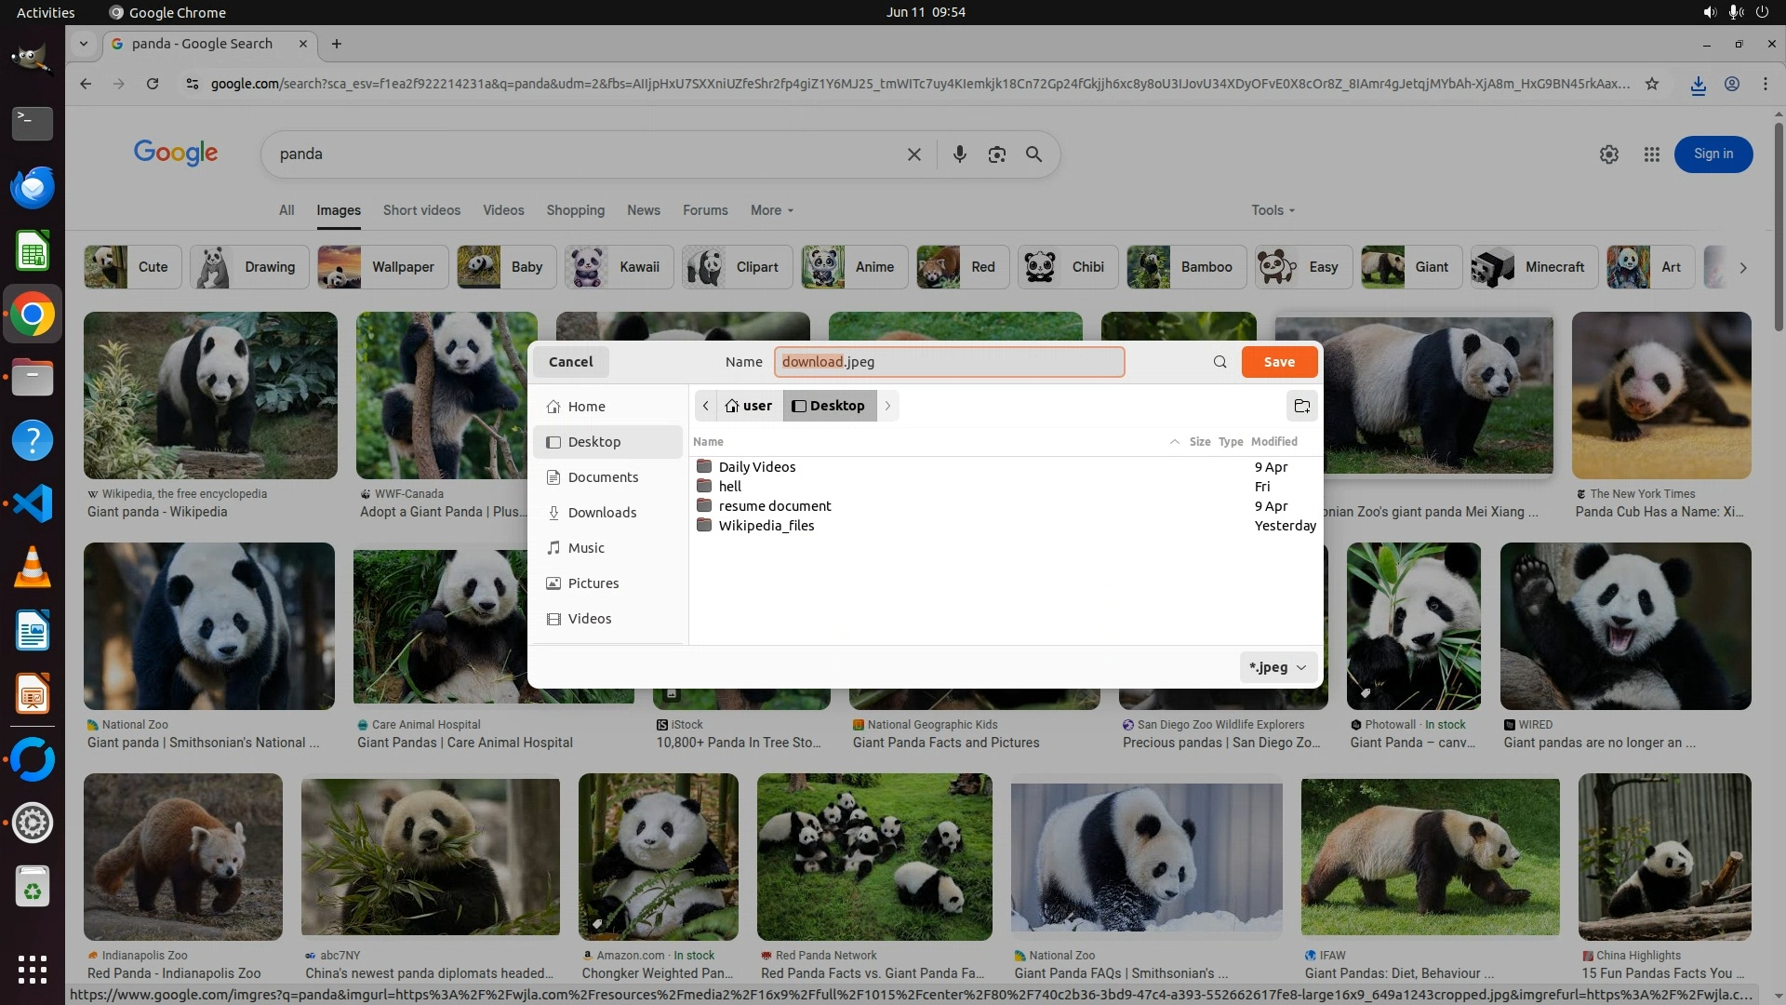Bookmark this page with the star icon

(1652, 84)
